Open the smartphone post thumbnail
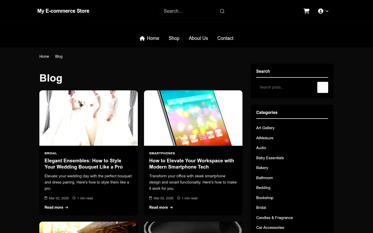Screen dimensions: 373x233 (193, 118)
